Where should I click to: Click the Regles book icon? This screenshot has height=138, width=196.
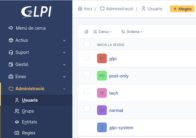17,133
